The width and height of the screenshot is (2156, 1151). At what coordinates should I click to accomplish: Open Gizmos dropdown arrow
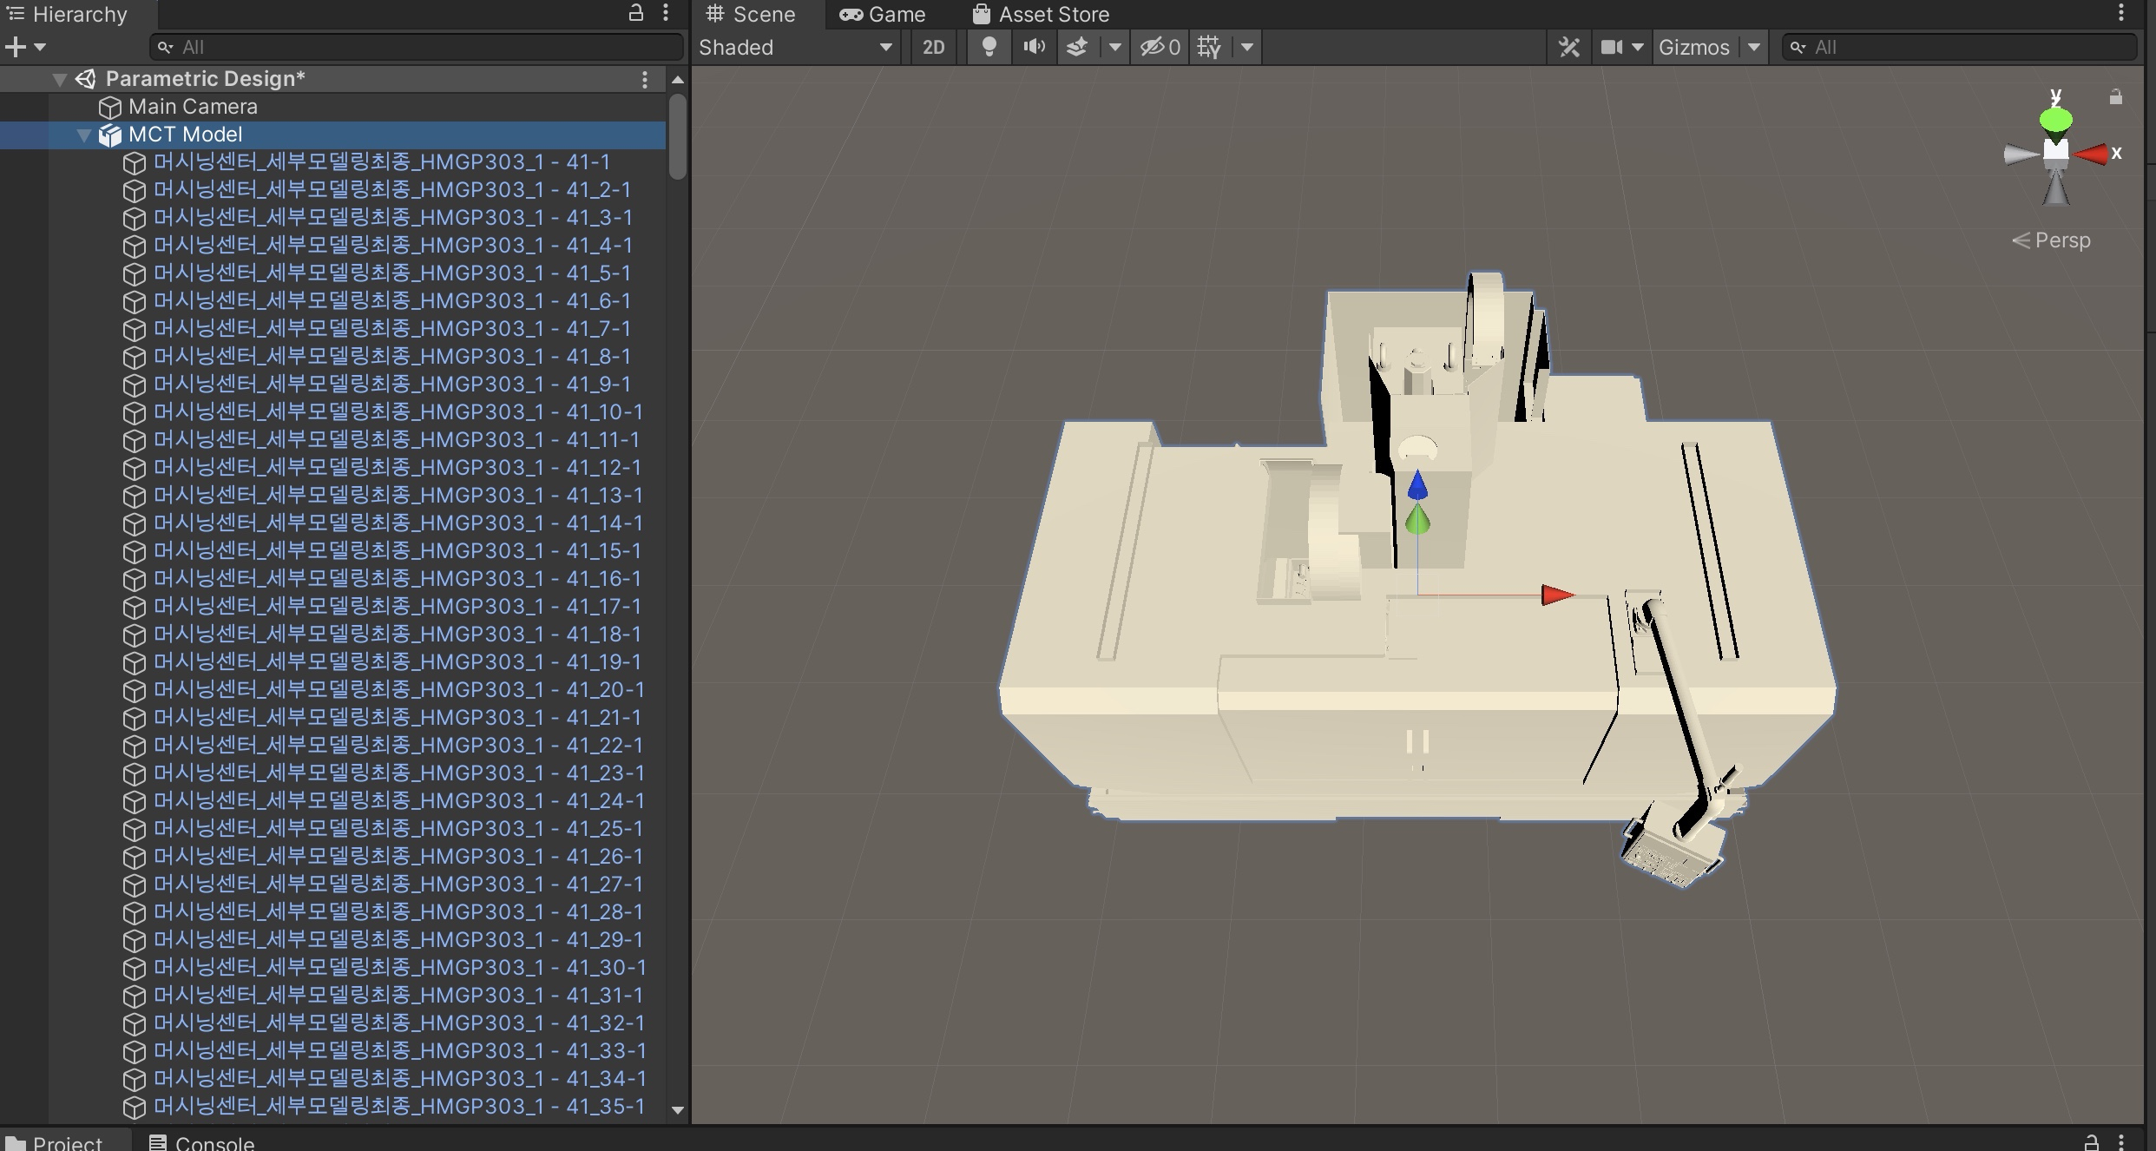[1754, 47]
